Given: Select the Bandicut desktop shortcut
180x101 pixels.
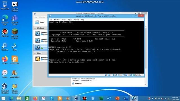Looking at the screenshot, I should (5, 47).
